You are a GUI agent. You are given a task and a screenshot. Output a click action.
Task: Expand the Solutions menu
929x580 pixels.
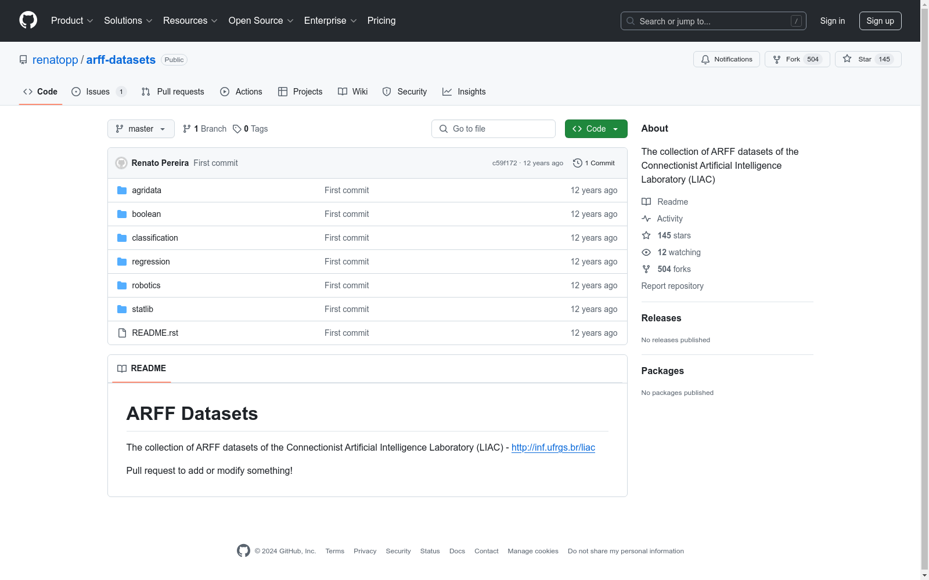click(x=128, y=21)
